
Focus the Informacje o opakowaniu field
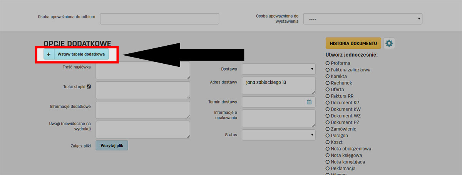click(x=278, y=118)
